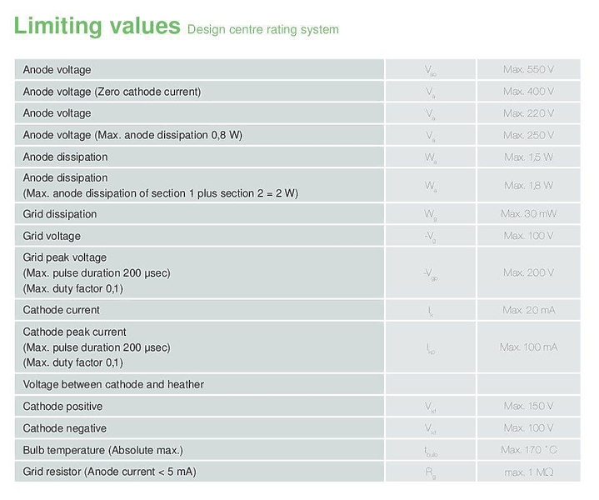
Task: Select the 'Grid voltage' row label
Action: pyautogui.click(x=52, y=236)
